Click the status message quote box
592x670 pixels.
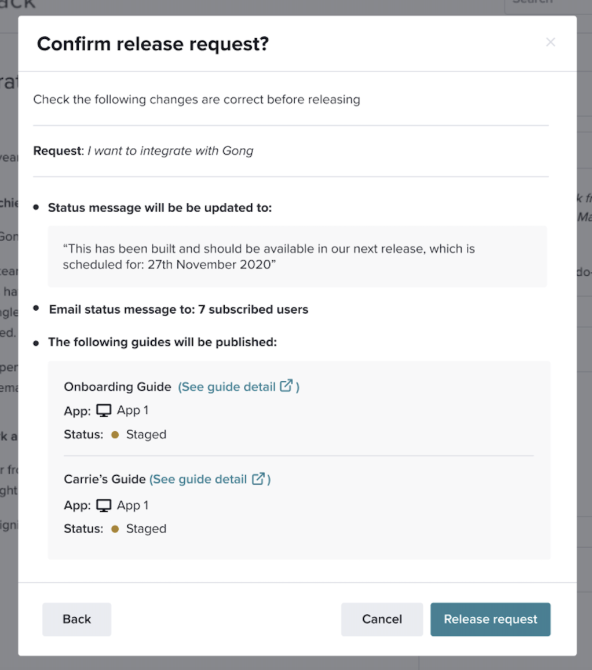(297, 256)
